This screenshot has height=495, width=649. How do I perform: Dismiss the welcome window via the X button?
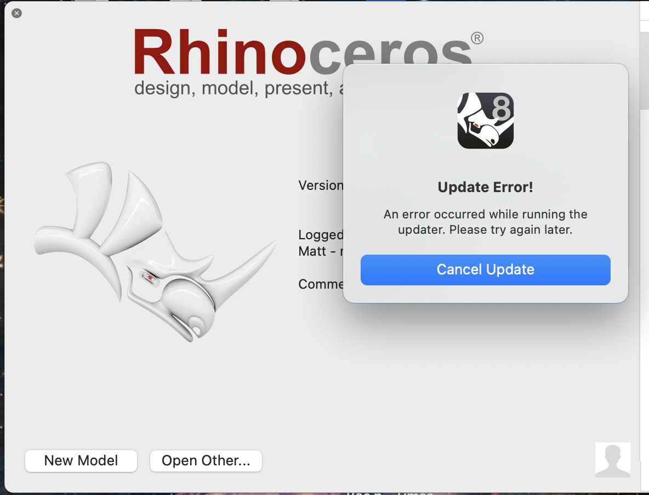pos(16,13)
